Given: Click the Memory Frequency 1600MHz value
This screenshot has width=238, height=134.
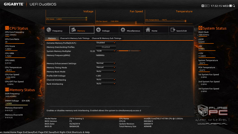Looking at the screenshot, I should (x=100, y=55).
